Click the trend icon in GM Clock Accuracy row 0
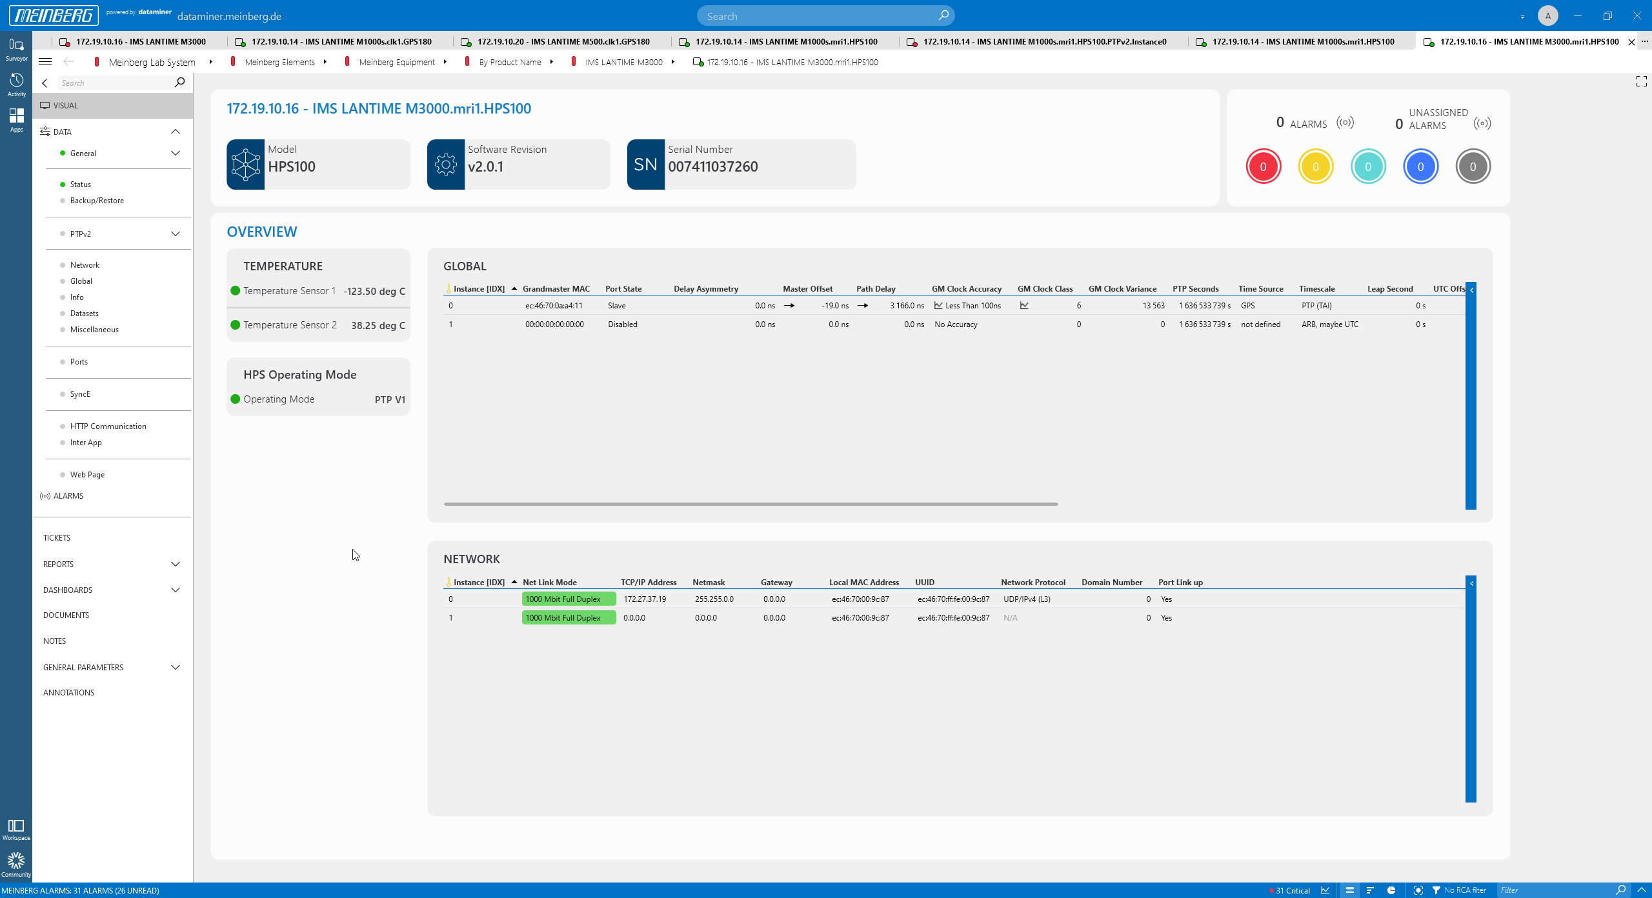This screenshot has width=1652, height=898. pyautogui.click(x=938, y=306)
